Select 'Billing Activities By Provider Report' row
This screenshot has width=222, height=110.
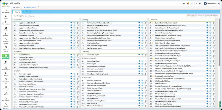tap(182, 58)
